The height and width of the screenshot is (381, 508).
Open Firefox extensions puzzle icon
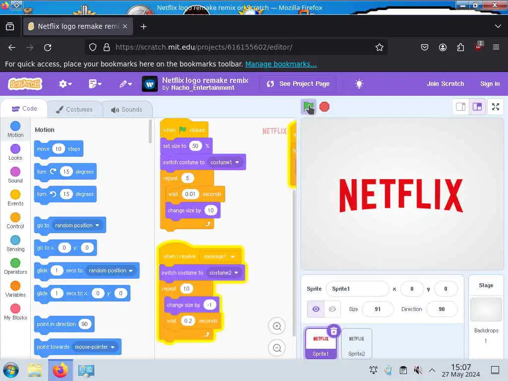460,47
